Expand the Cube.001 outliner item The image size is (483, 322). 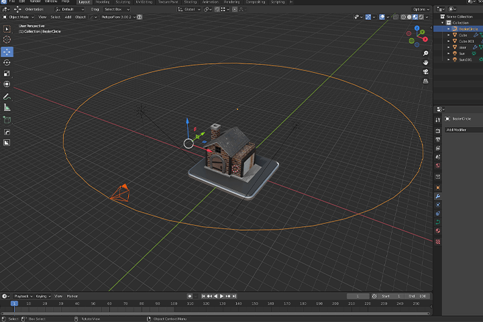[x=449, y=42]
